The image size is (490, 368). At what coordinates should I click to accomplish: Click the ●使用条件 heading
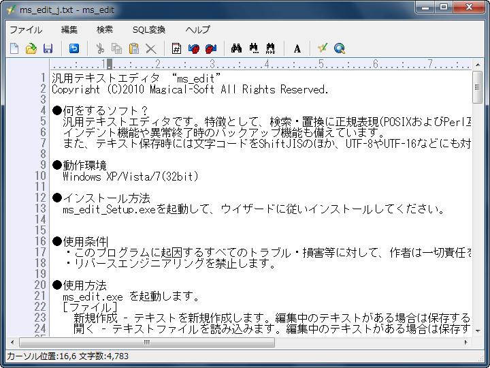(x=80, y=241)
